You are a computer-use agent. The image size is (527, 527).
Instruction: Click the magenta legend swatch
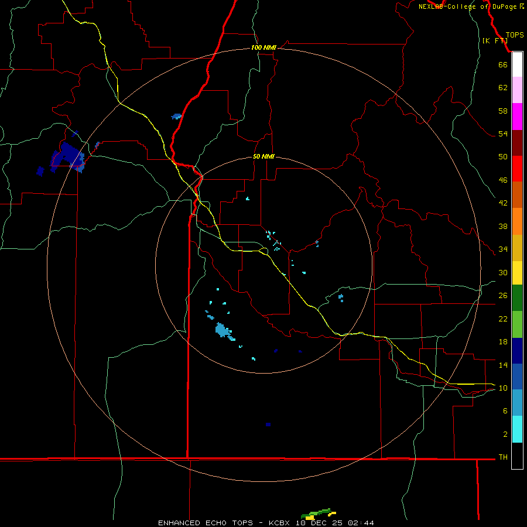point(517,117)
